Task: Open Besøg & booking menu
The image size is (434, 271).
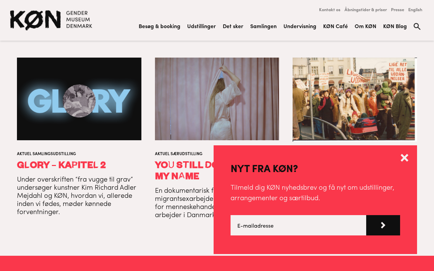Action: (159, 26)
